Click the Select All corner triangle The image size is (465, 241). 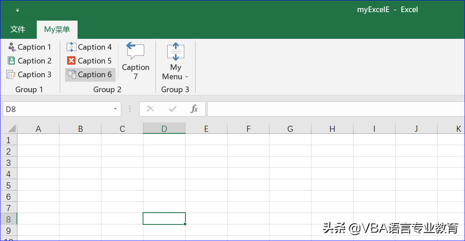(11, 129)
